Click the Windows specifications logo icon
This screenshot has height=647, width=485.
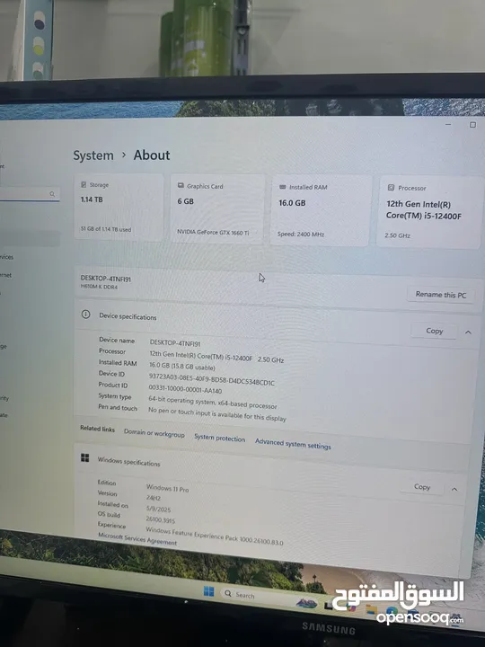click(85, 457)
